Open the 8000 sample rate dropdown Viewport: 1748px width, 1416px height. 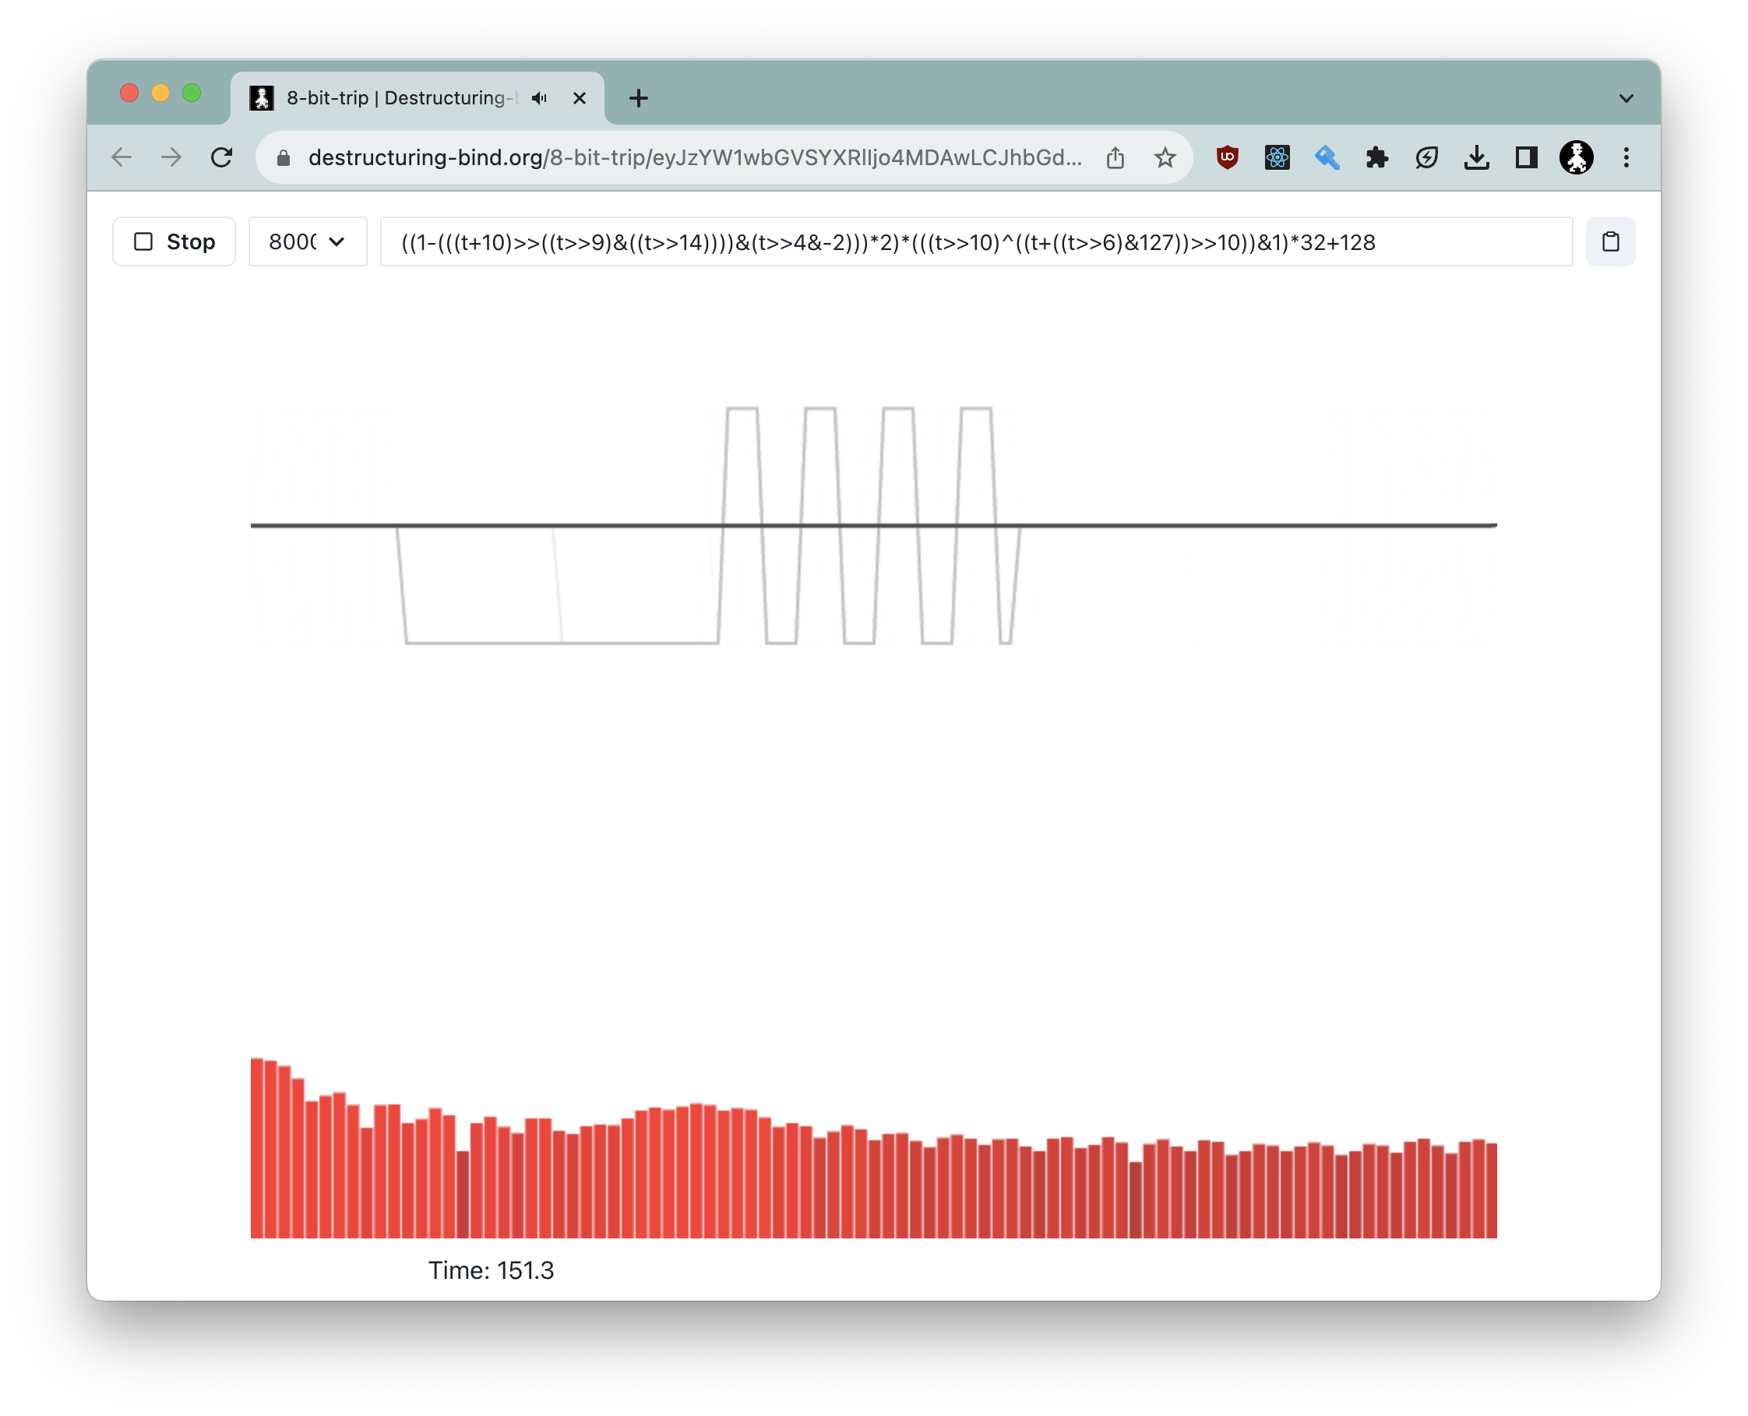(x=308, y=242)
